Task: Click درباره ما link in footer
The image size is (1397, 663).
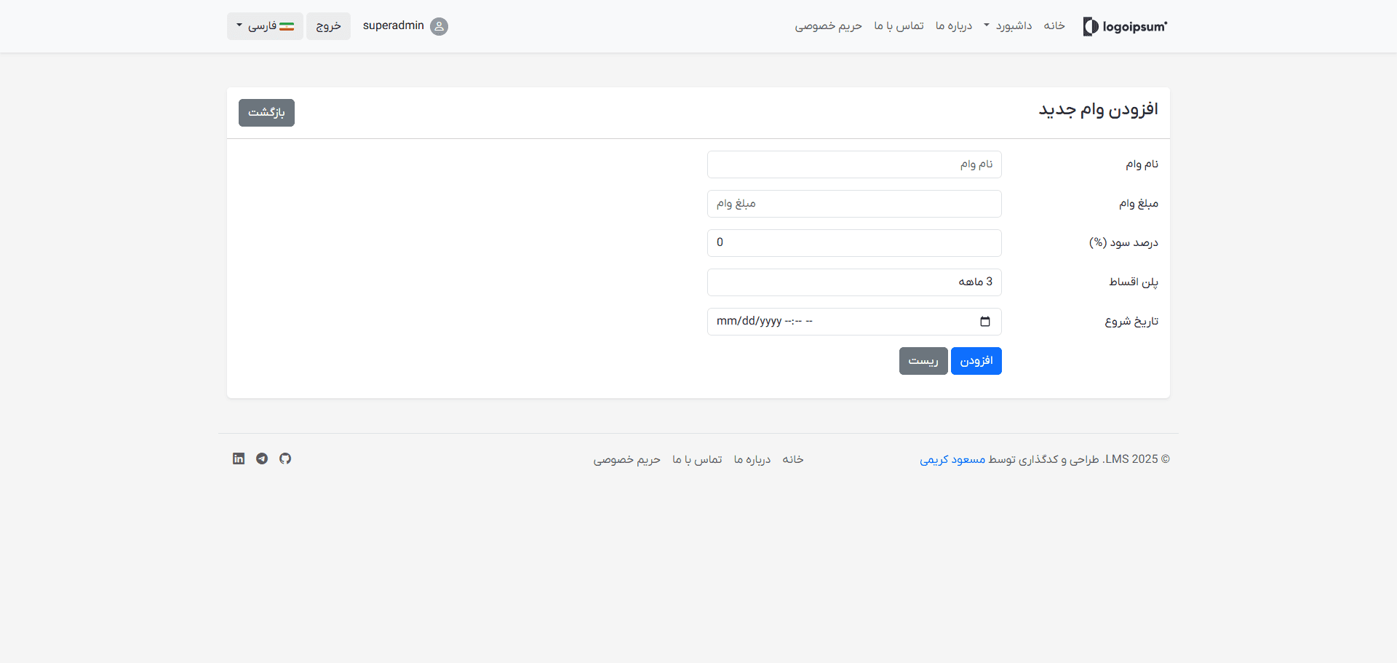Action: click(752, 459)
